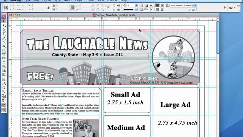Viewport: 243px width, 137px height.
Task: Open the stroke weight dropdown
Action: [137, 6]
